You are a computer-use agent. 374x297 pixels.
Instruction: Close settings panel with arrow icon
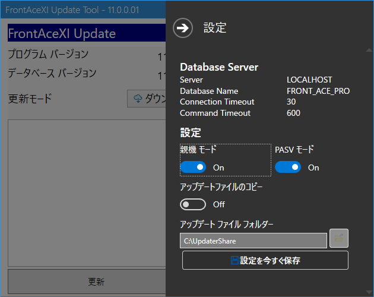(183, 28)
